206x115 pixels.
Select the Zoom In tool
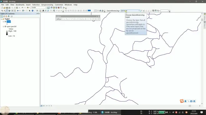coord(2,11)
